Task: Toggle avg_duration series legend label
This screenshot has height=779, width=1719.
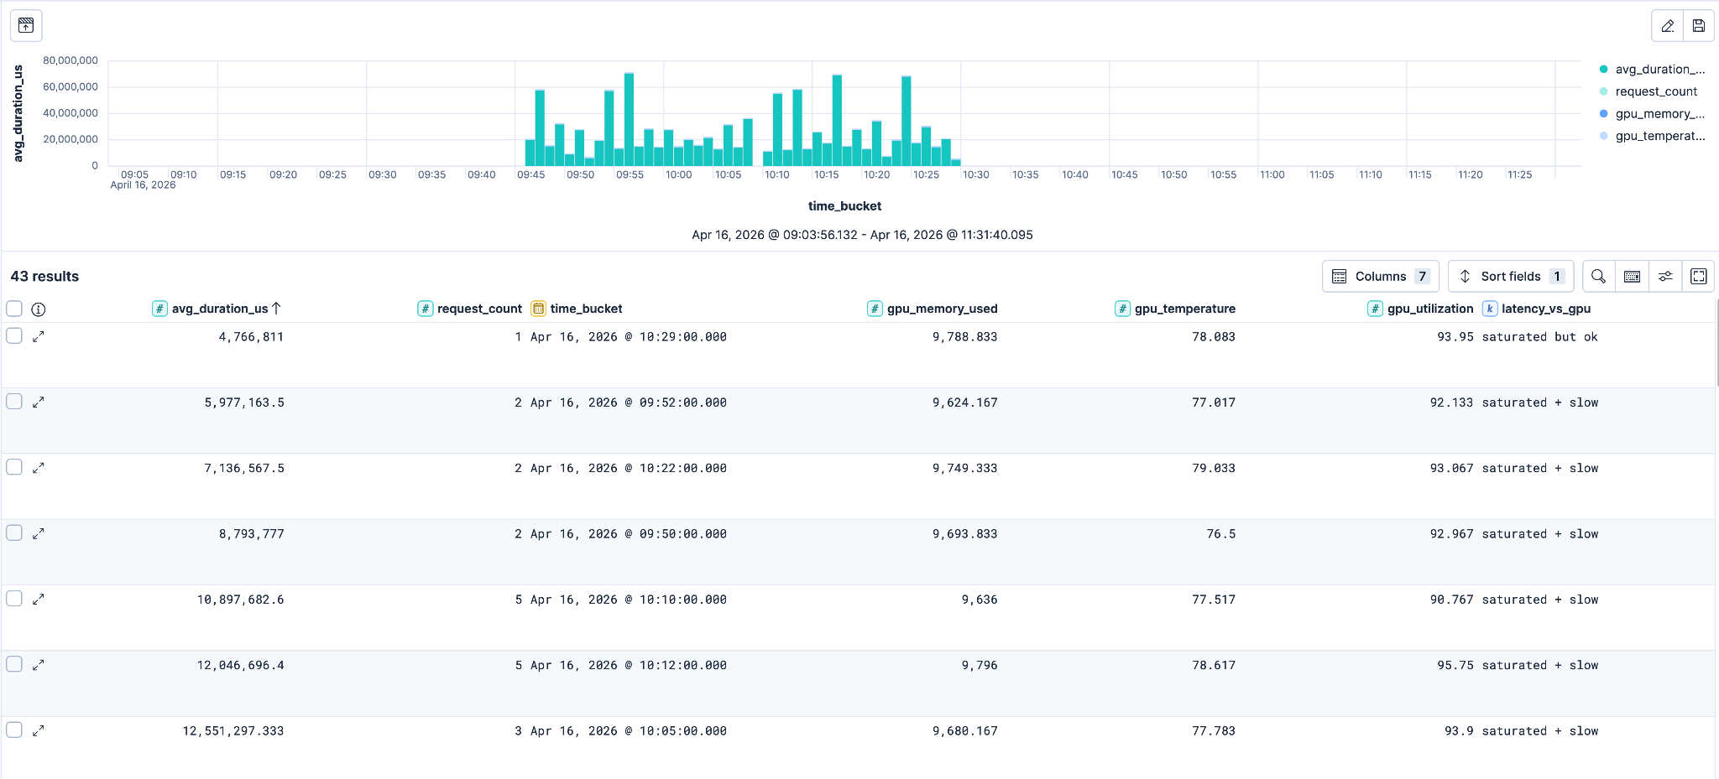Action: (x=1660, y=70)
